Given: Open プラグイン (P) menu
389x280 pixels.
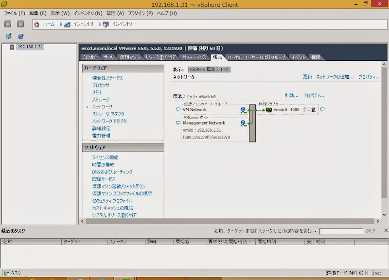Looking at the screenshot, I should click(141, 14).
